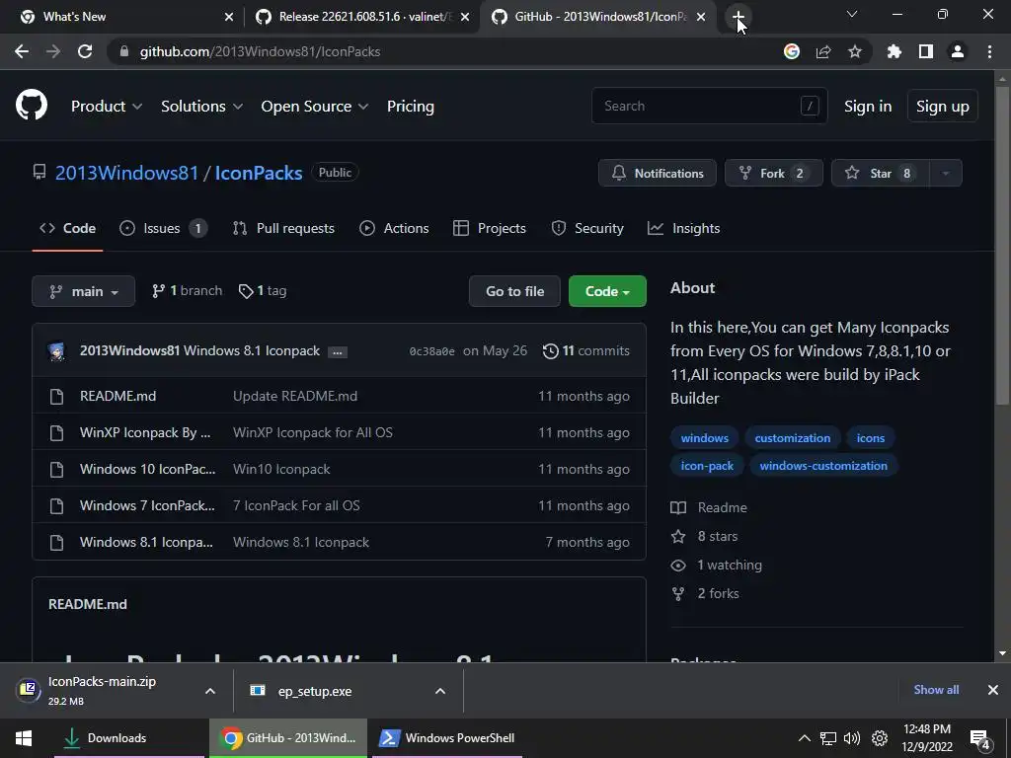Open Chrome three-dot menu

coord(989,51)
